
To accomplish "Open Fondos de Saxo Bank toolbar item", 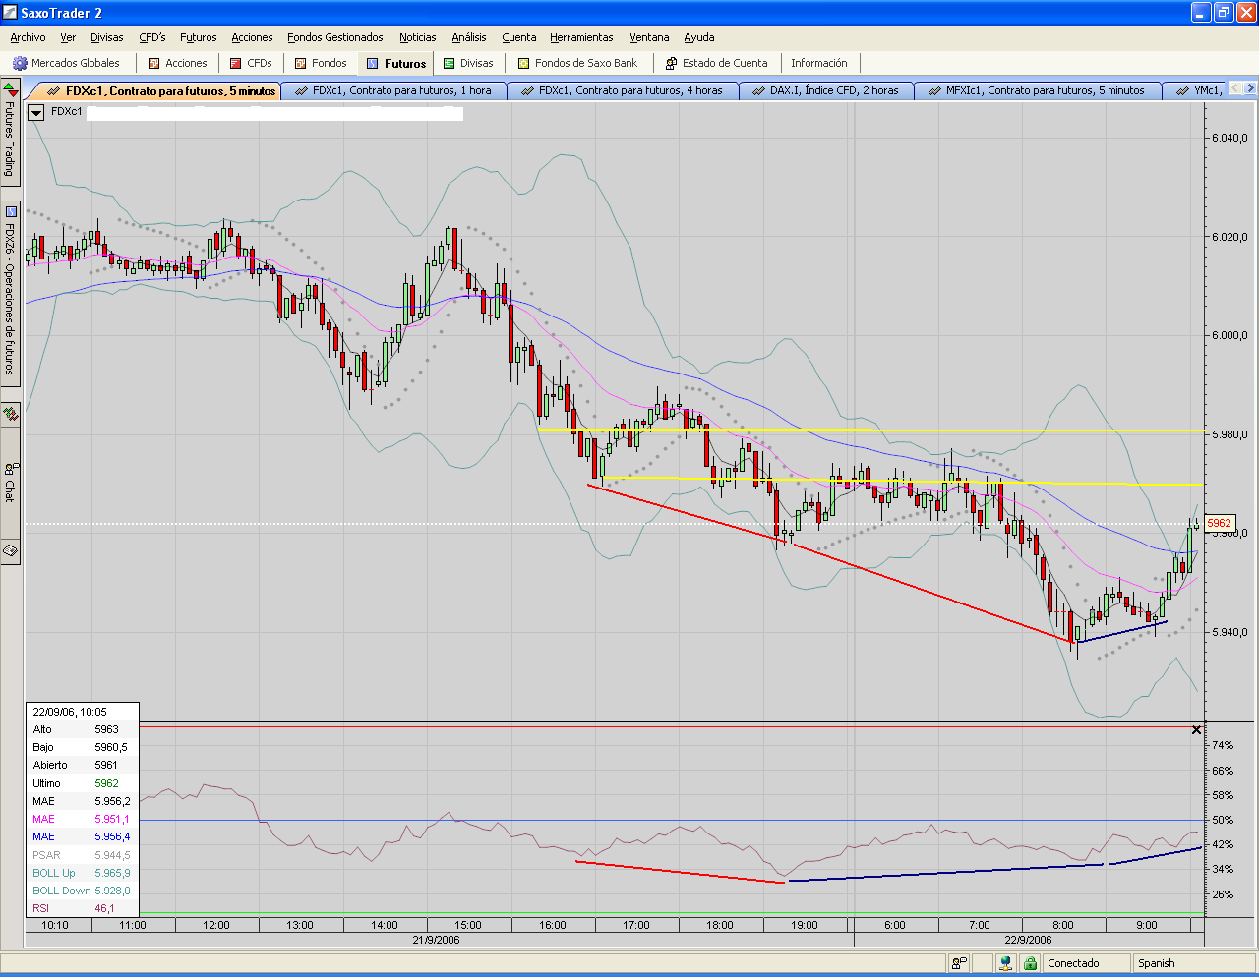I will [577, 63].
